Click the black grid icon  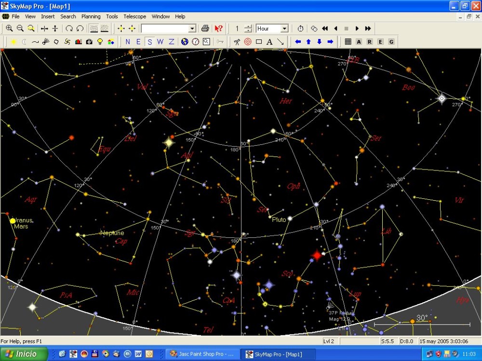(348, 42)
